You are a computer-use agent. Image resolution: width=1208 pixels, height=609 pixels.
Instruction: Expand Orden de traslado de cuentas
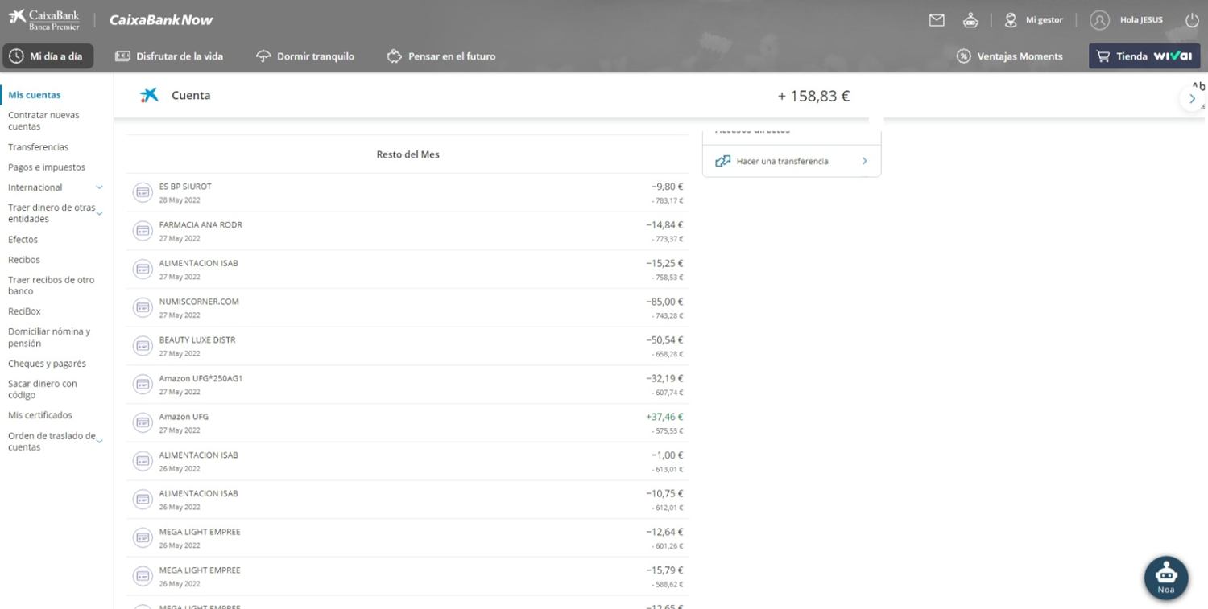[99, 441]
